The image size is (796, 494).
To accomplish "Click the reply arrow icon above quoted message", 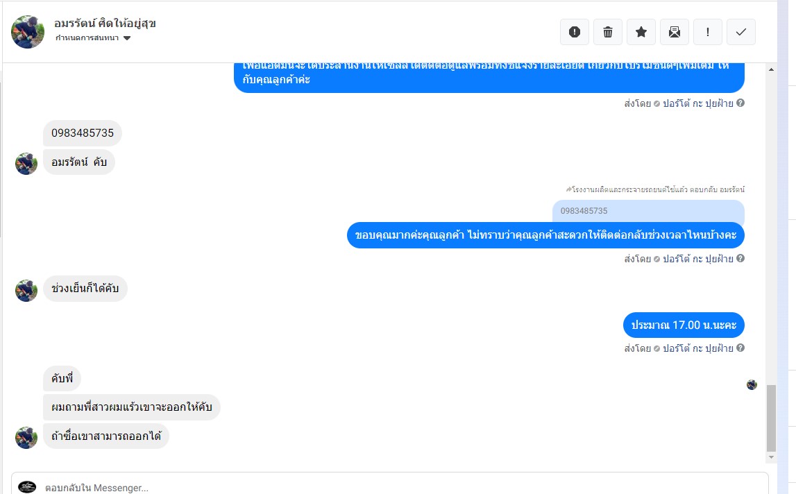I will (568, 189).
